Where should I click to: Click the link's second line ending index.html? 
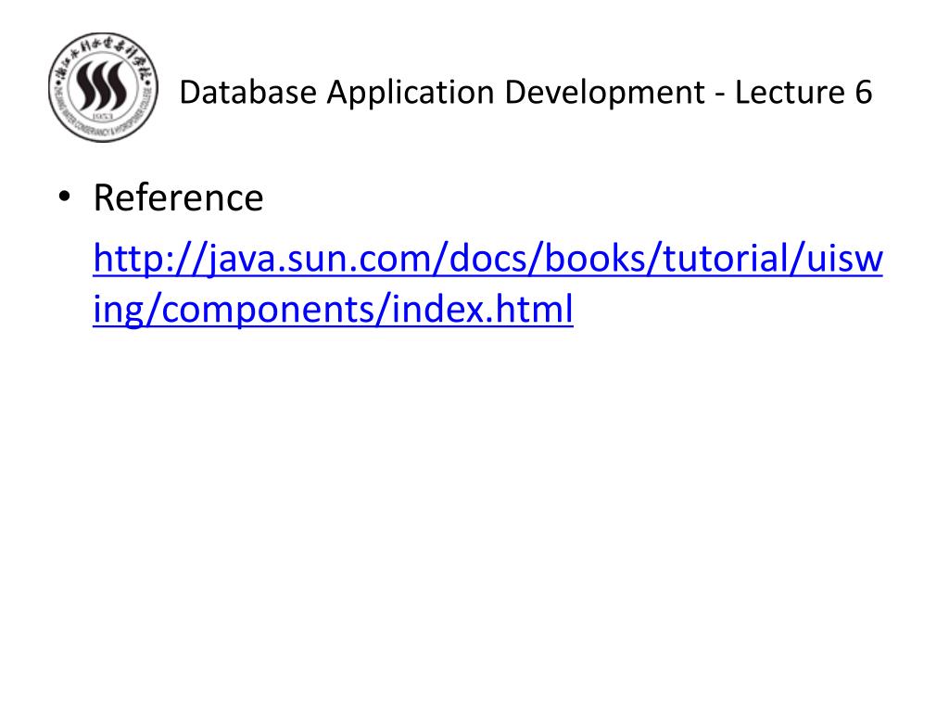(333, 309)
